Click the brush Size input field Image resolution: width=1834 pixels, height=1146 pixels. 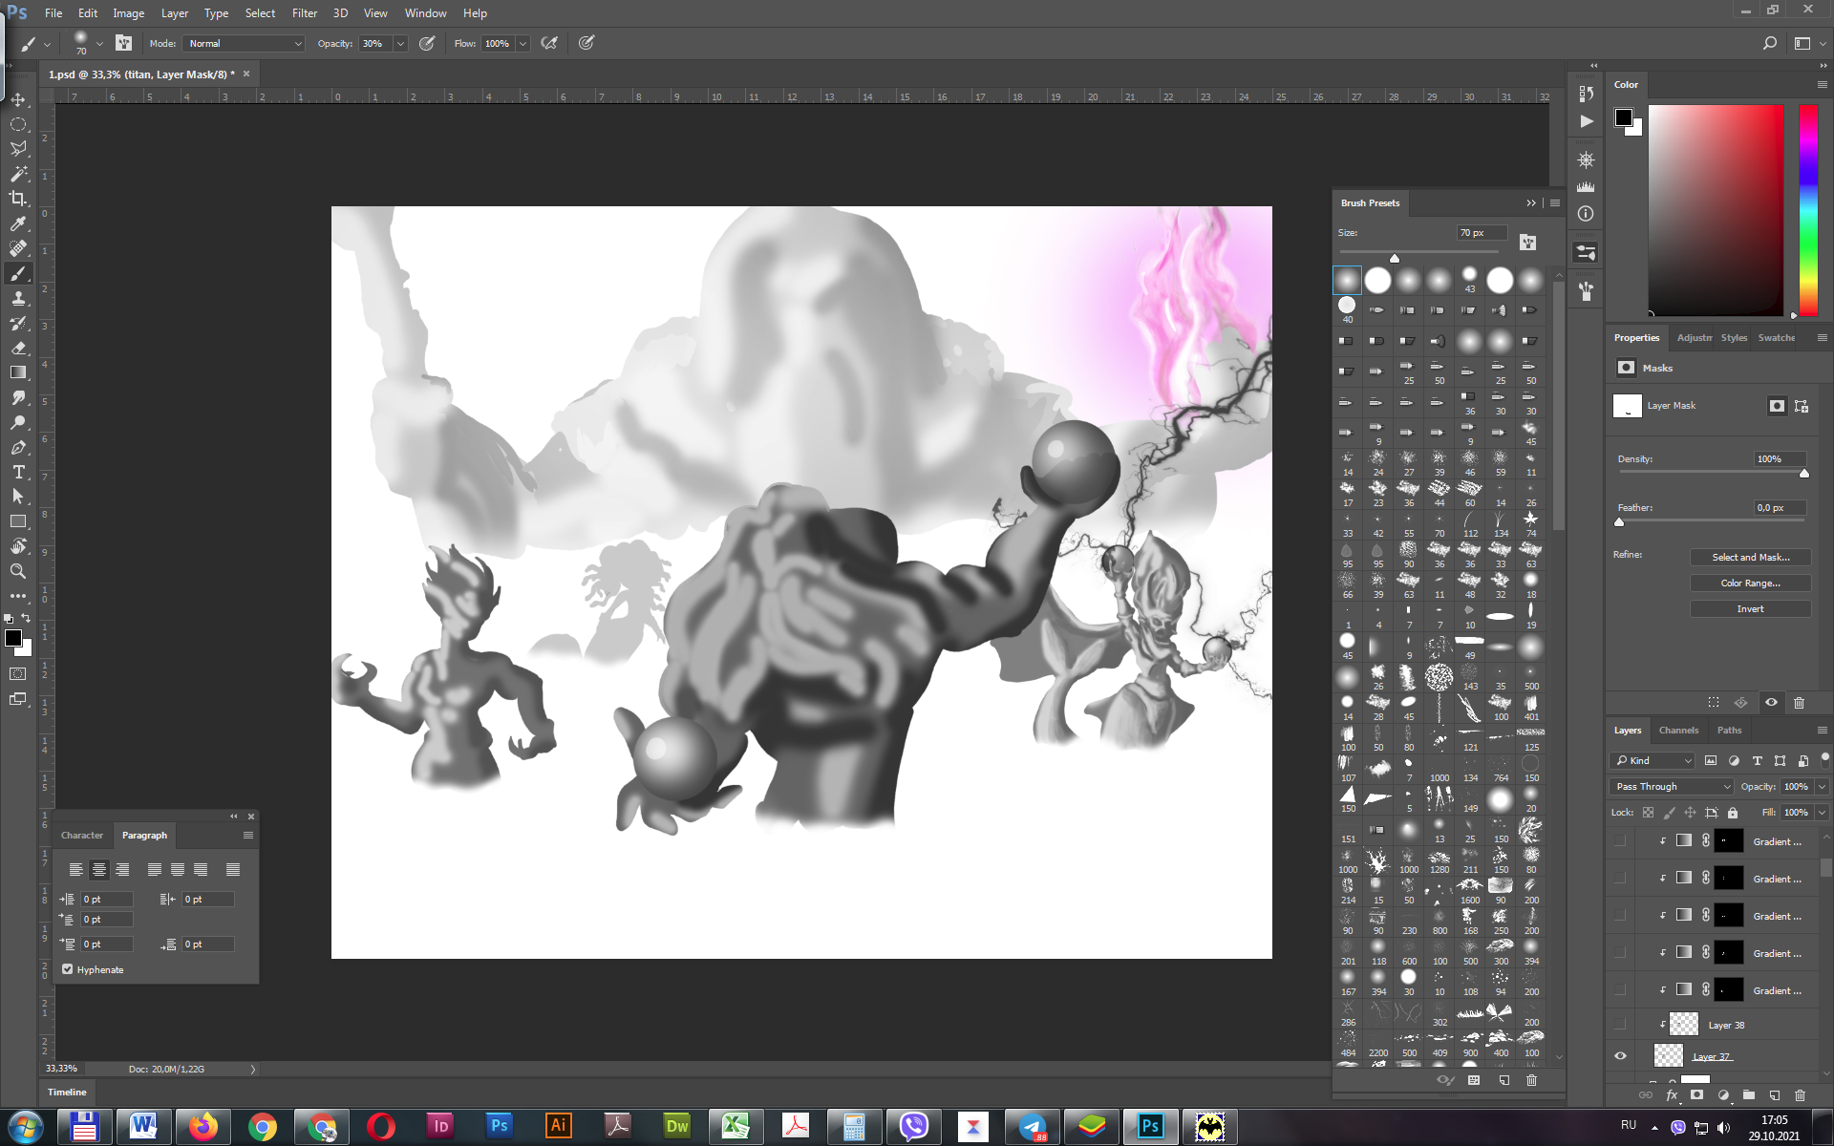tap(1482, 232)
